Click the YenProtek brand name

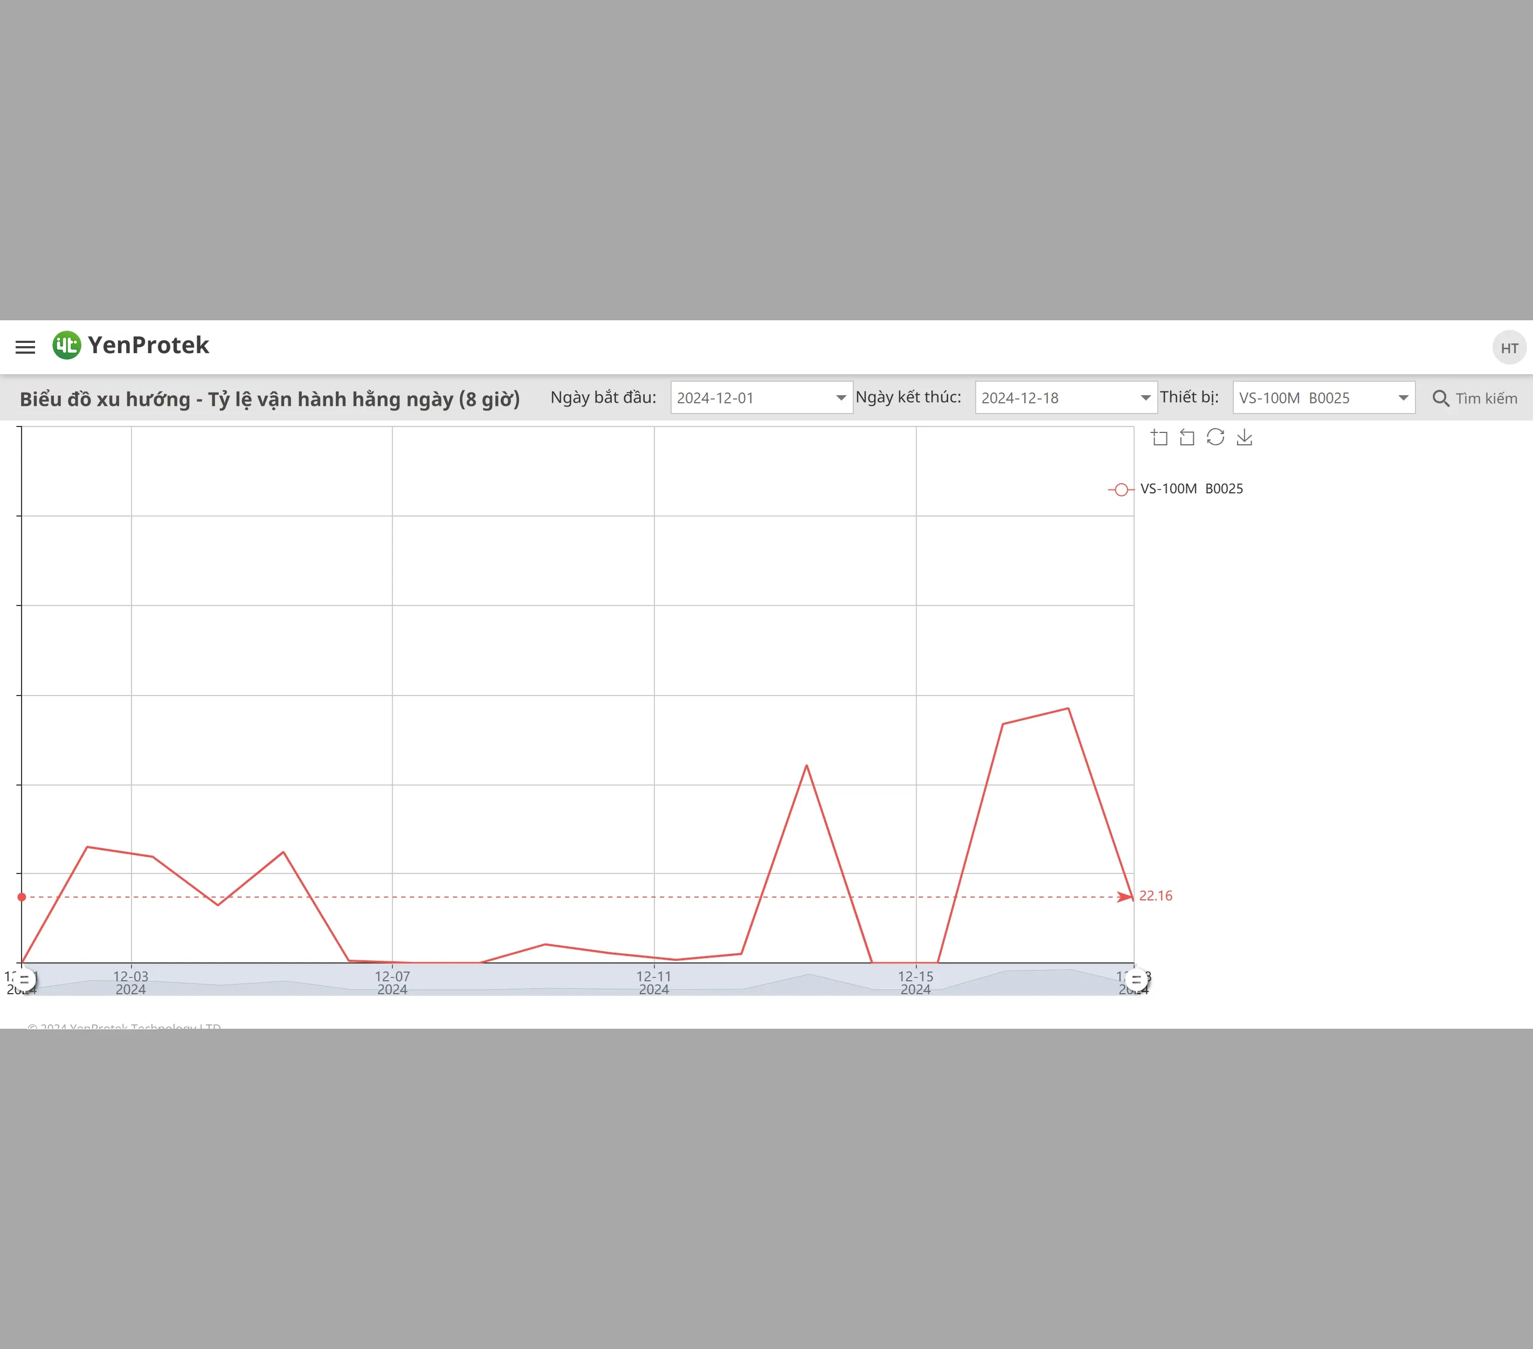tap(148, 345)
